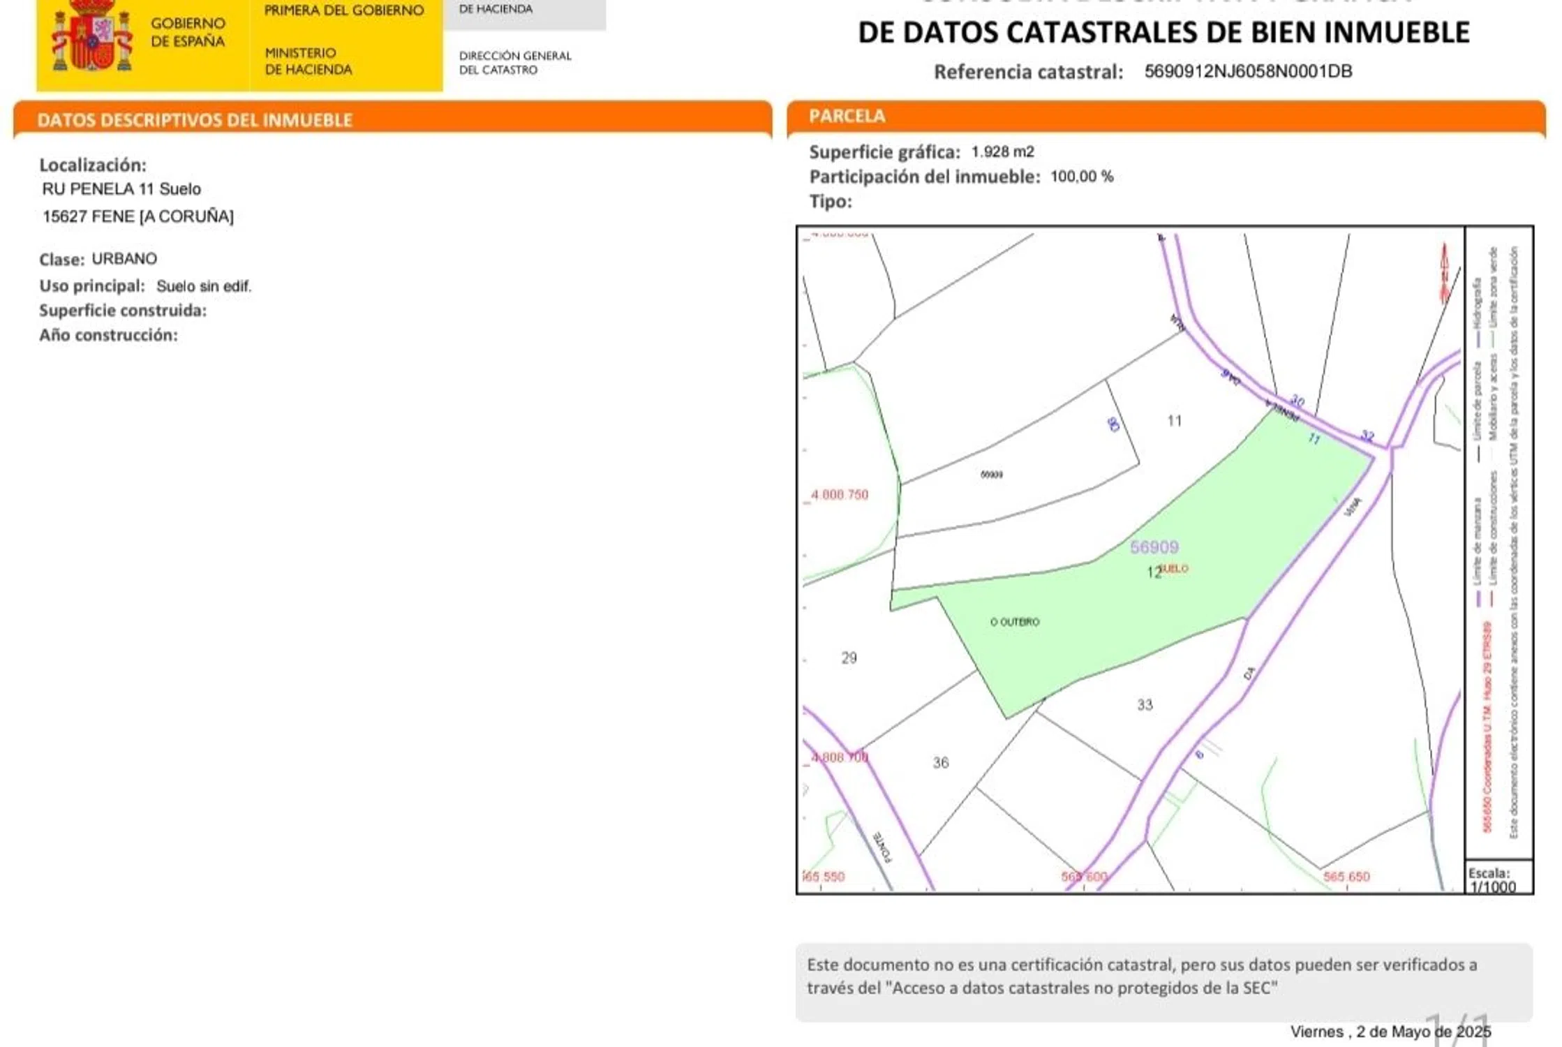
Task: Select the cadastral reference 5690912NJ6058N0001DB
Action: pyautogui.click(x=1248, y=71)
